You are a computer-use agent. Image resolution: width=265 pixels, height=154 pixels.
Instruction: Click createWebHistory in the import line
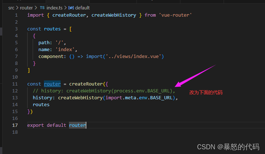coord(114,15)
